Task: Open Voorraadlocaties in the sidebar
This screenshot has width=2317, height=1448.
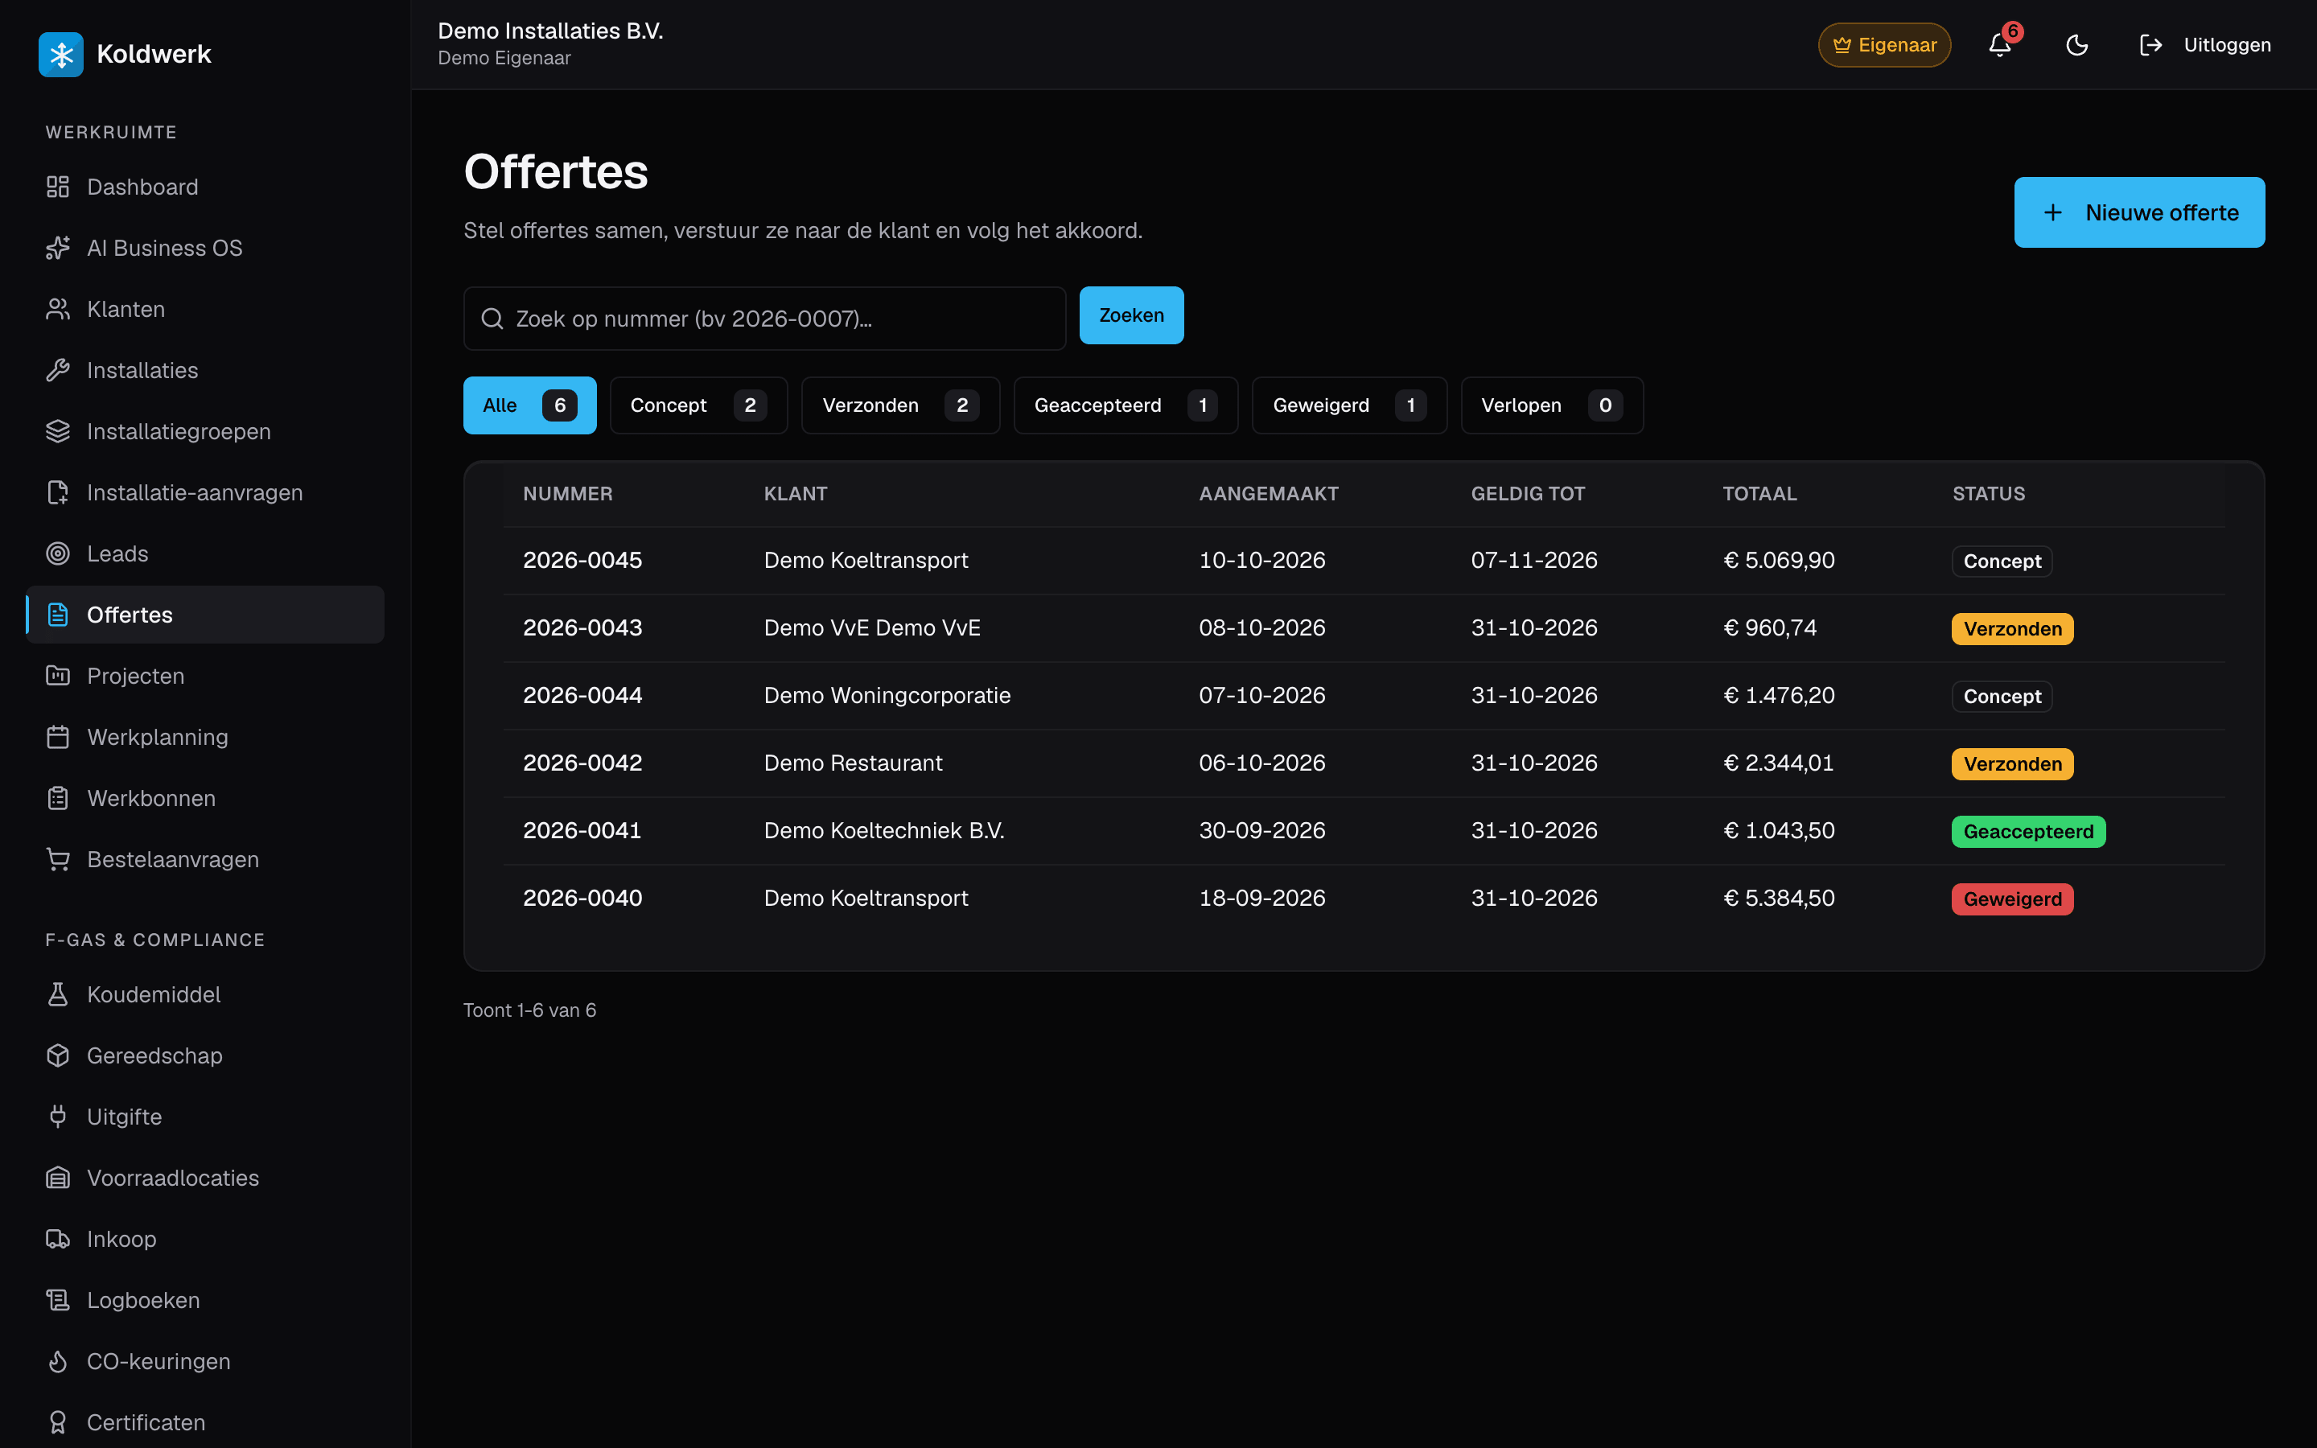Action: (x=205, y=1178)
